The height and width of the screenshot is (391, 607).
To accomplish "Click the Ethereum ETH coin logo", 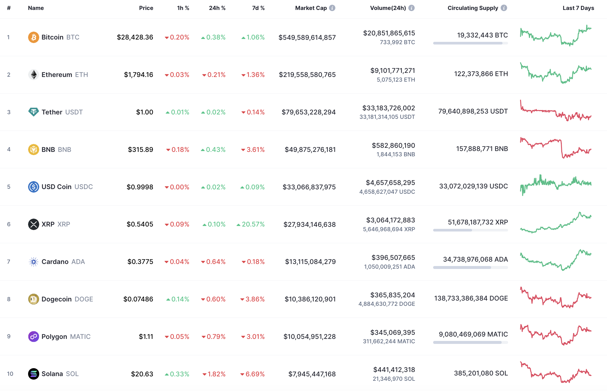I will (34, 74).
